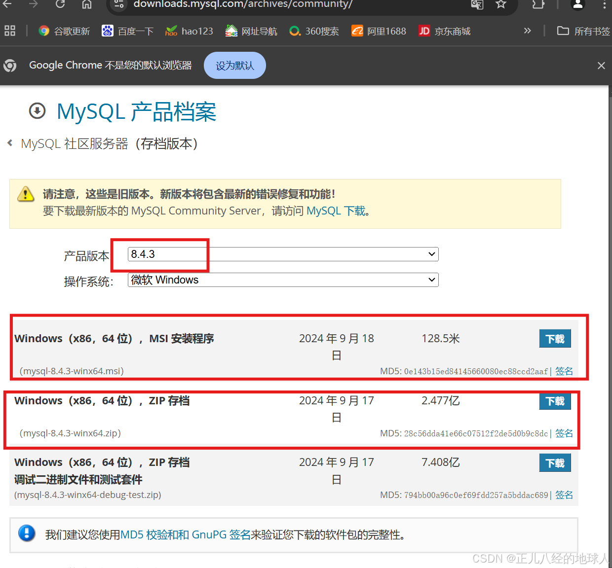Image resolution: width=612 pixels, height=568 pixels.
Task: Click the MD5 value 794bb00a96c0ef69fdd257a5bddac689
Action: pyautogui.click(x=476, y=495)
